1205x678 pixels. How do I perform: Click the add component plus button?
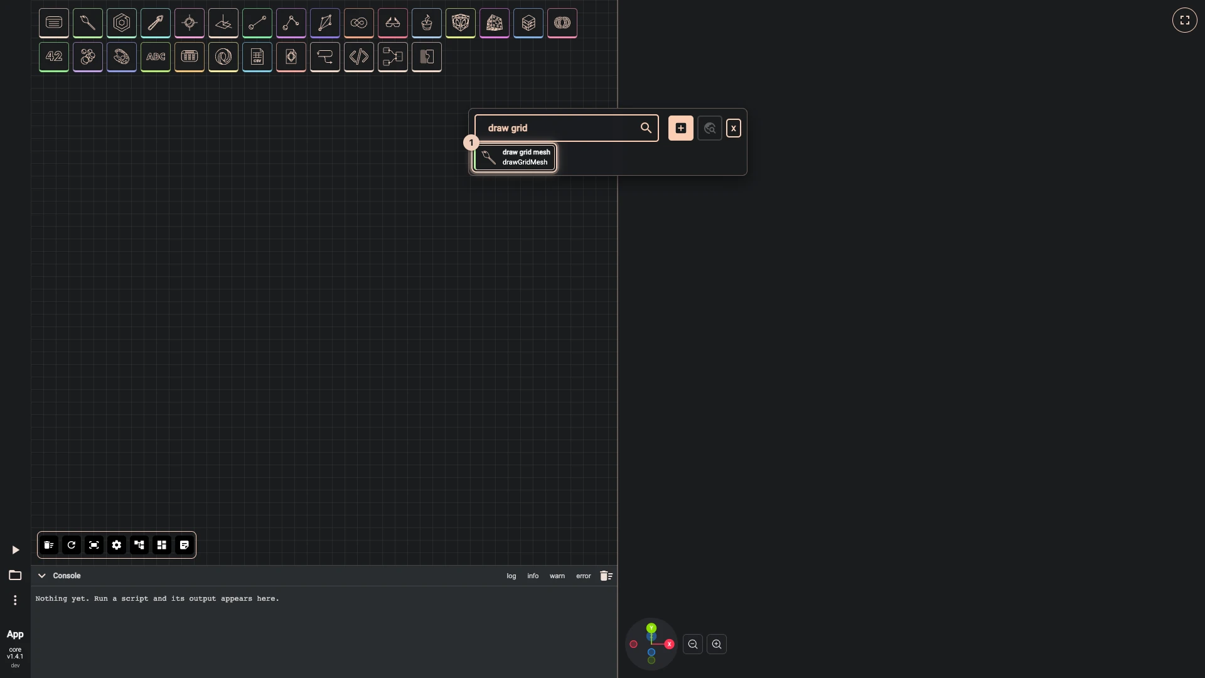[x=681, y=128]
